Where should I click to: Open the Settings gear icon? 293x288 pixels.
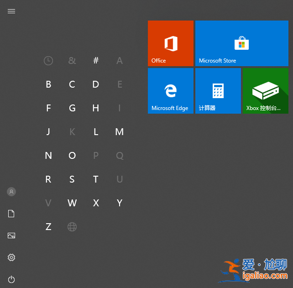coord(11,257)
